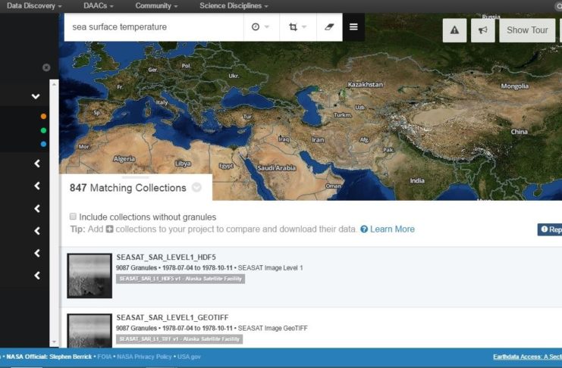Viewport: 562px width, 368px height.
Task: Click the eraser icon to clear filters
Action: [328, 27]
